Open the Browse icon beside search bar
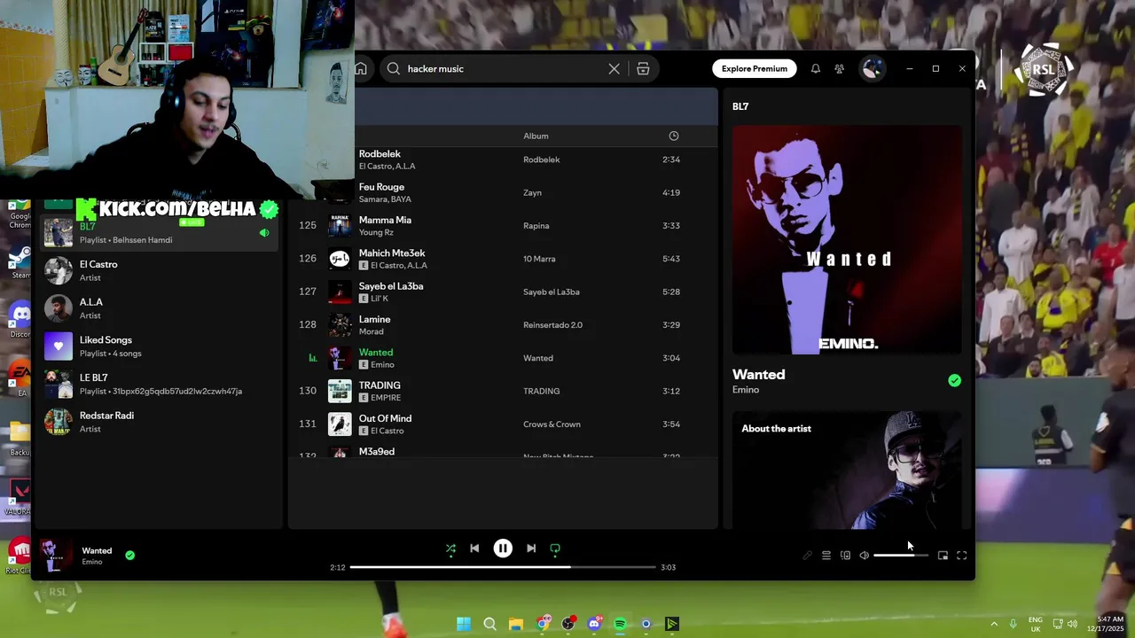 tap(643, 68)
